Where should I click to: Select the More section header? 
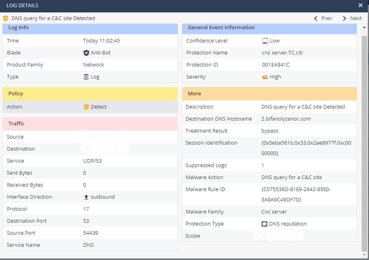coord(269,94)
